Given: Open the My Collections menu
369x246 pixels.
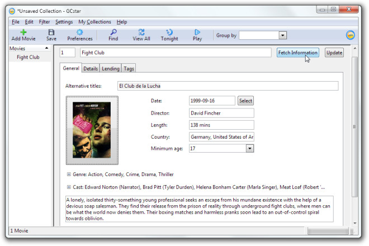Looking at the screenshot, I should click(94, 22).
